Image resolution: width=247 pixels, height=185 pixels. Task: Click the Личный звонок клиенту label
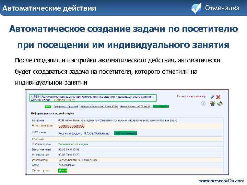(x=191, y=96)
